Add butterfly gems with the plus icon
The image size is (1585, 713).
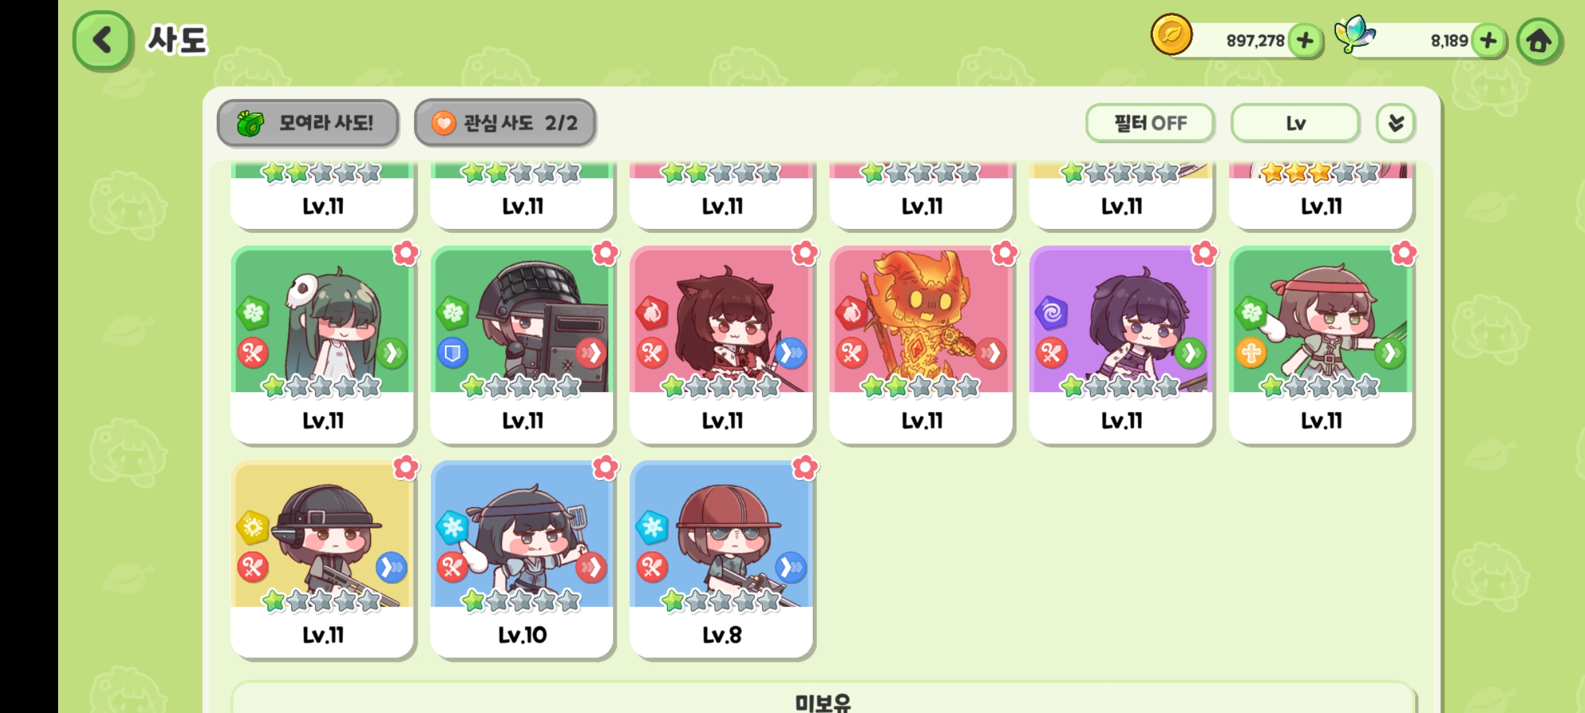click(x=1489, y=41)
